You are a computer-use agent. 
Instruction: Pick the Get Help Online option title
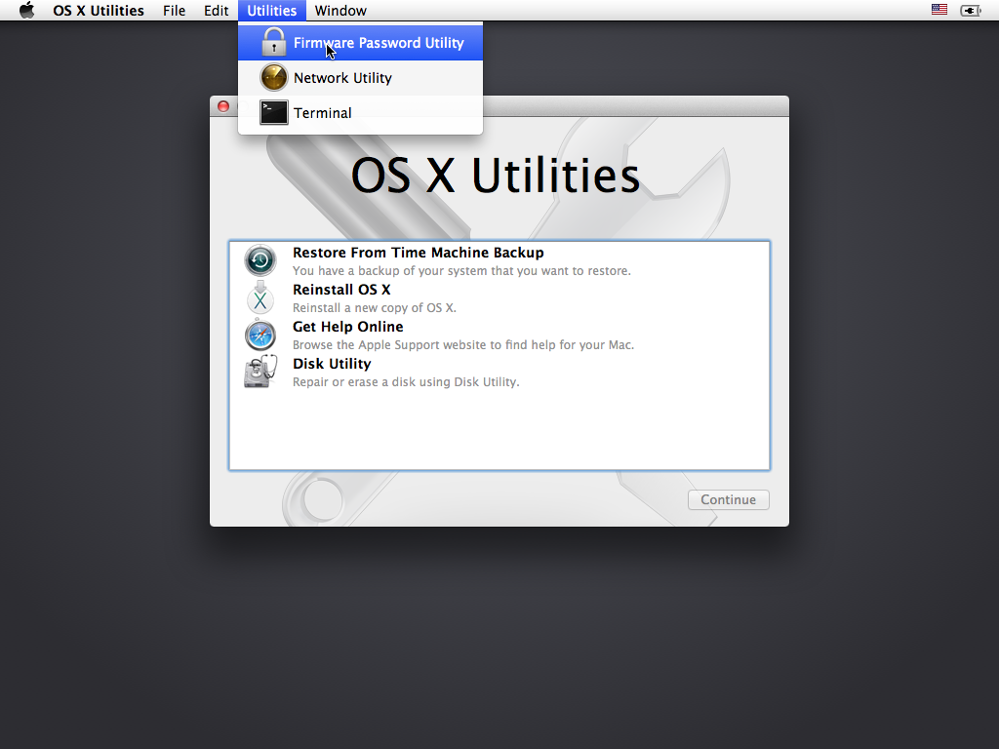coord(347,327)
